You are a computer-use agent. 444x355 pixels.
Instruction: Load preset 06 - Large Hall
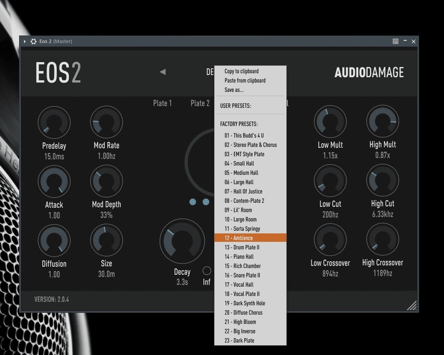click(250, 182)
